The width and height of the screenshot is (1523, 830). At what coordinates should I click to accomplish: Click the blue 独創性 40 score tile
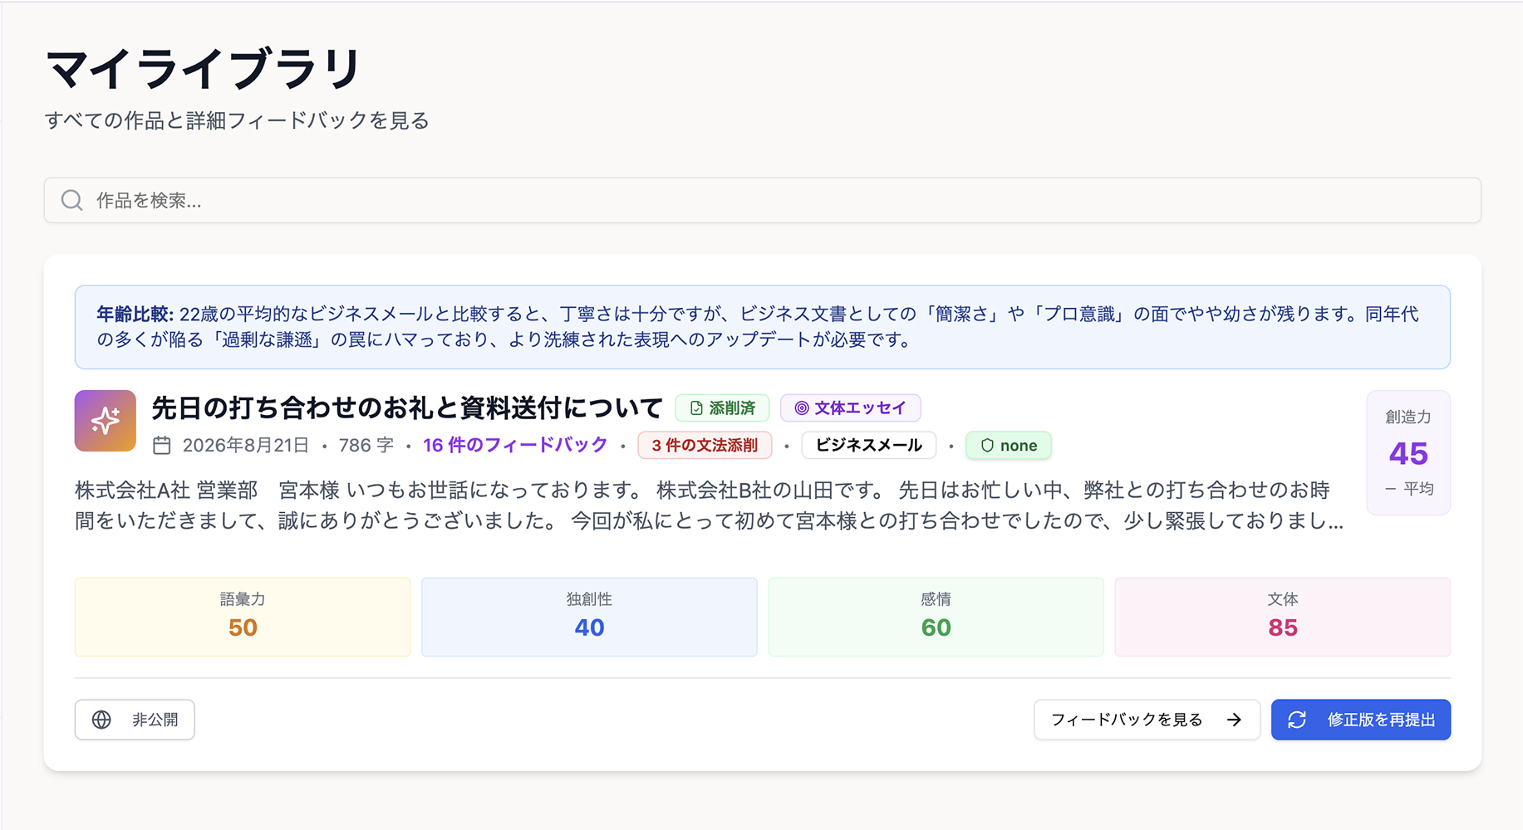coord(589,617)
